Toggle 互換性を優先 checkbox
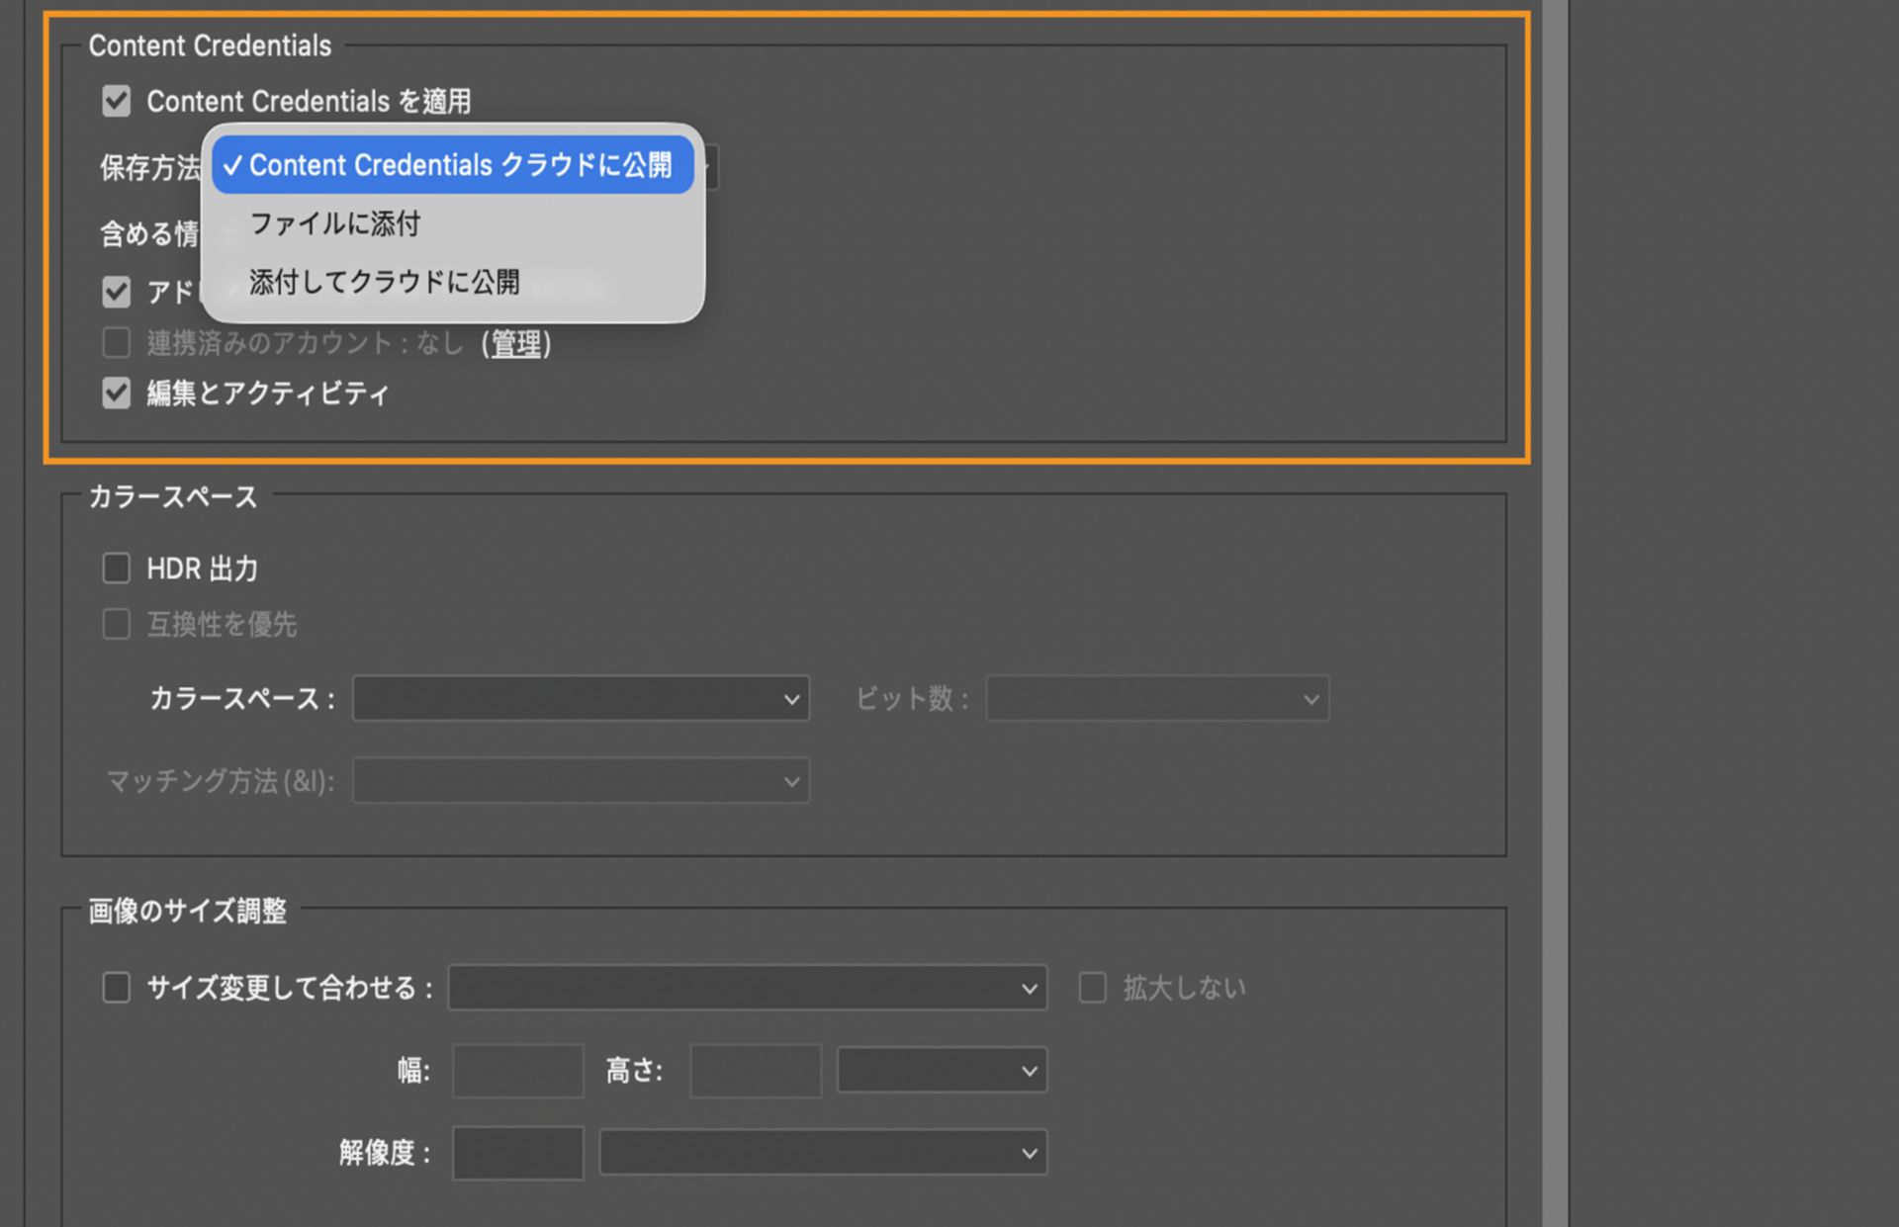Image resolution: width=1899 pixels, height=1227 pixels. pyautogui.click(x=117, y=624)
